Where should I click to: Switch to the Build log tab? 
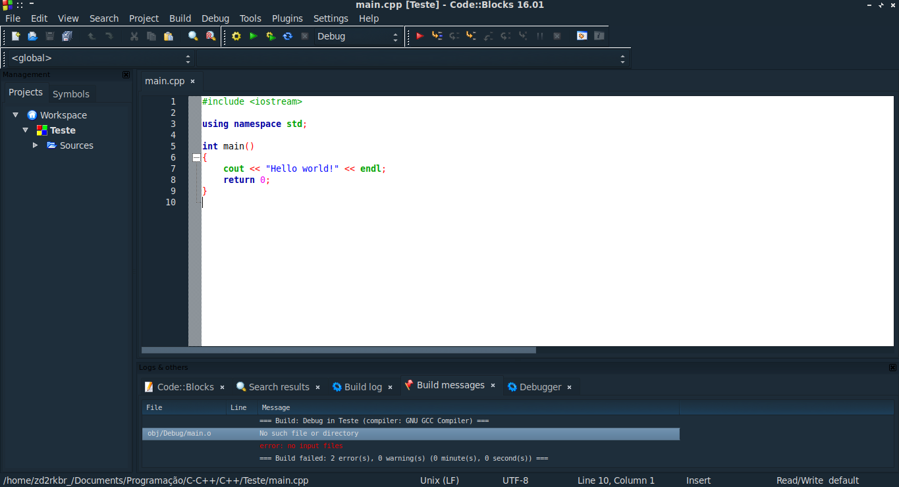(363, 387)
